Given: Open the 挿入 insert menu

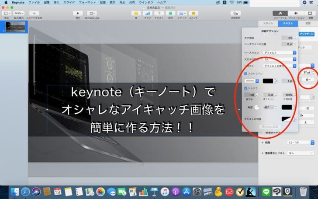Looking at the screenshot, I should coord(56,3).
